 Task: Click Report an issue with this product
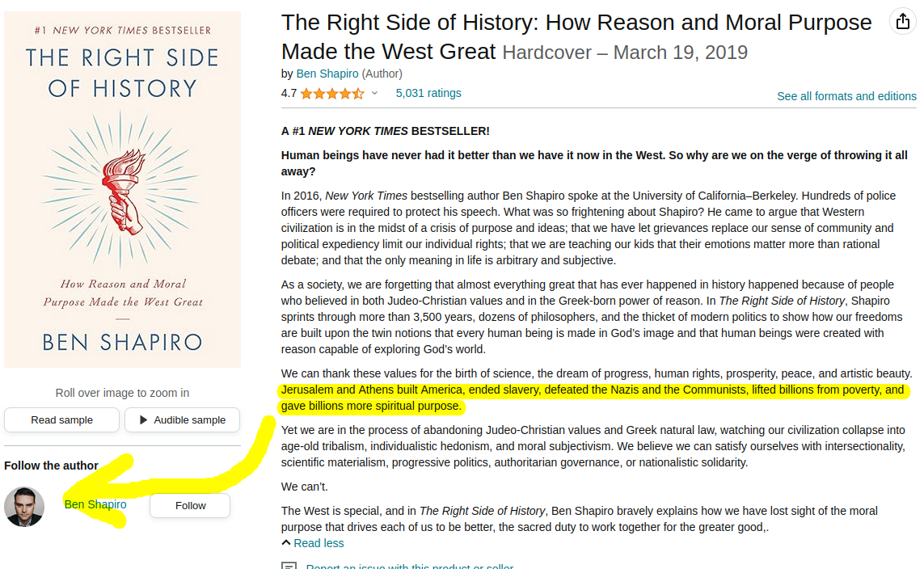pyautogui.click(x=409, y=565)
